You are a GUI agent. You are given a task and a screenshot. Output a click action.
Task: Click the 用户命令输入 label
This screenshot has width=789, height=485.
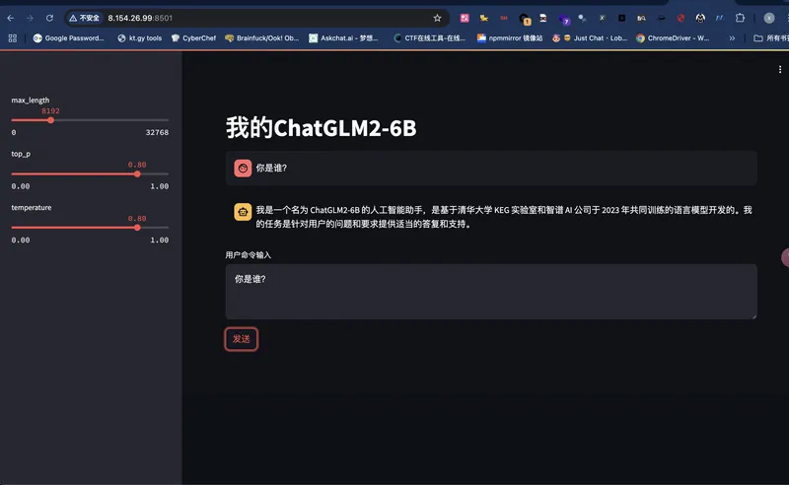(x=249, y=255)
